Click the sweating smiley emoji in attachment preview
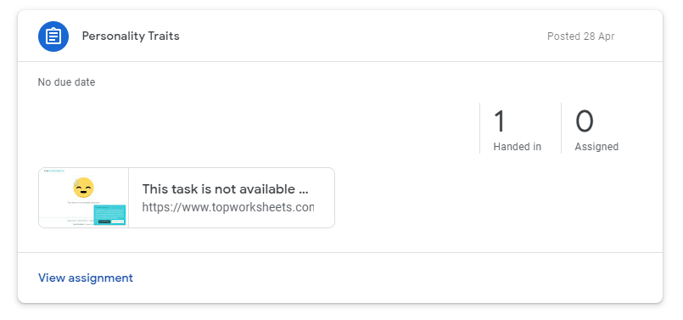The image size is (683, 320). (83, 188)
